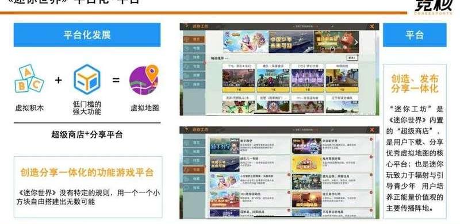Open the 中国少年 aircraft carrier banner

pos(291,42)
